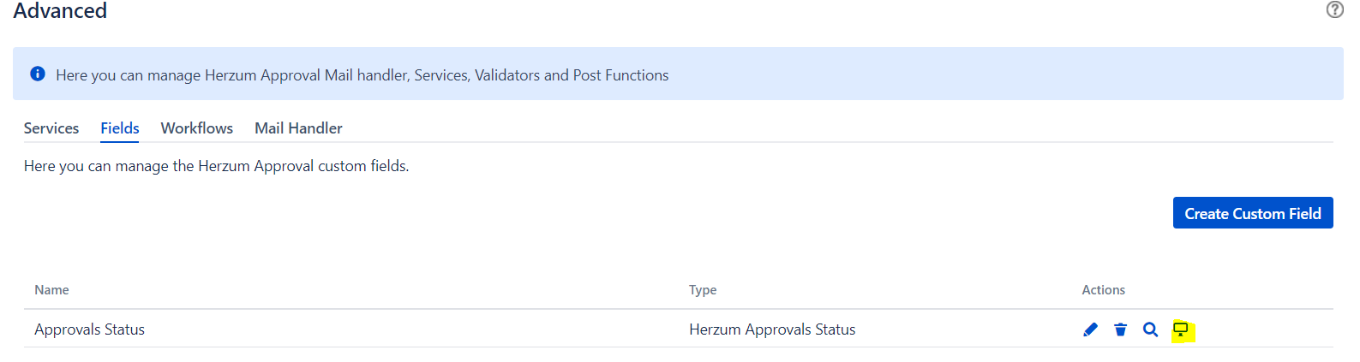Click the Approvals Status field name

click(x=89, y=329)
